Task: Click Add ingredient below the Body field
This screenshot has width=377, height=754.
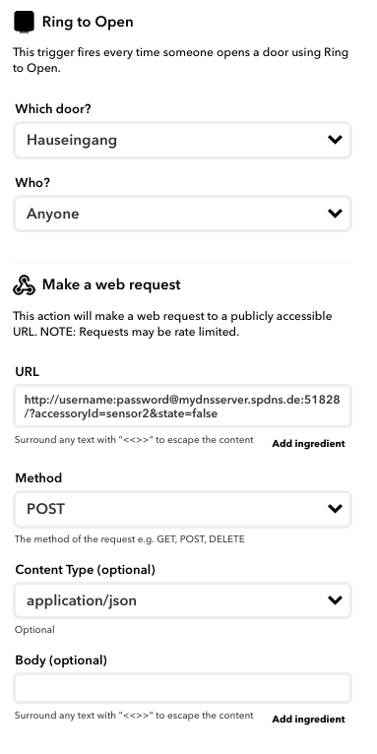Action: (308, 719)
